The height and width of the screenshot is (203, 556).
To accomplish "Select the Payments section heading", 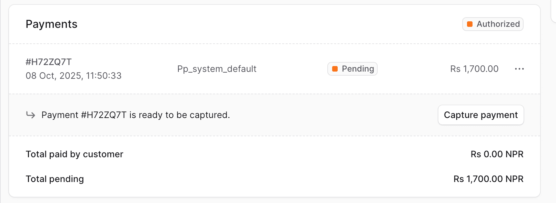I will coord(51,24).
